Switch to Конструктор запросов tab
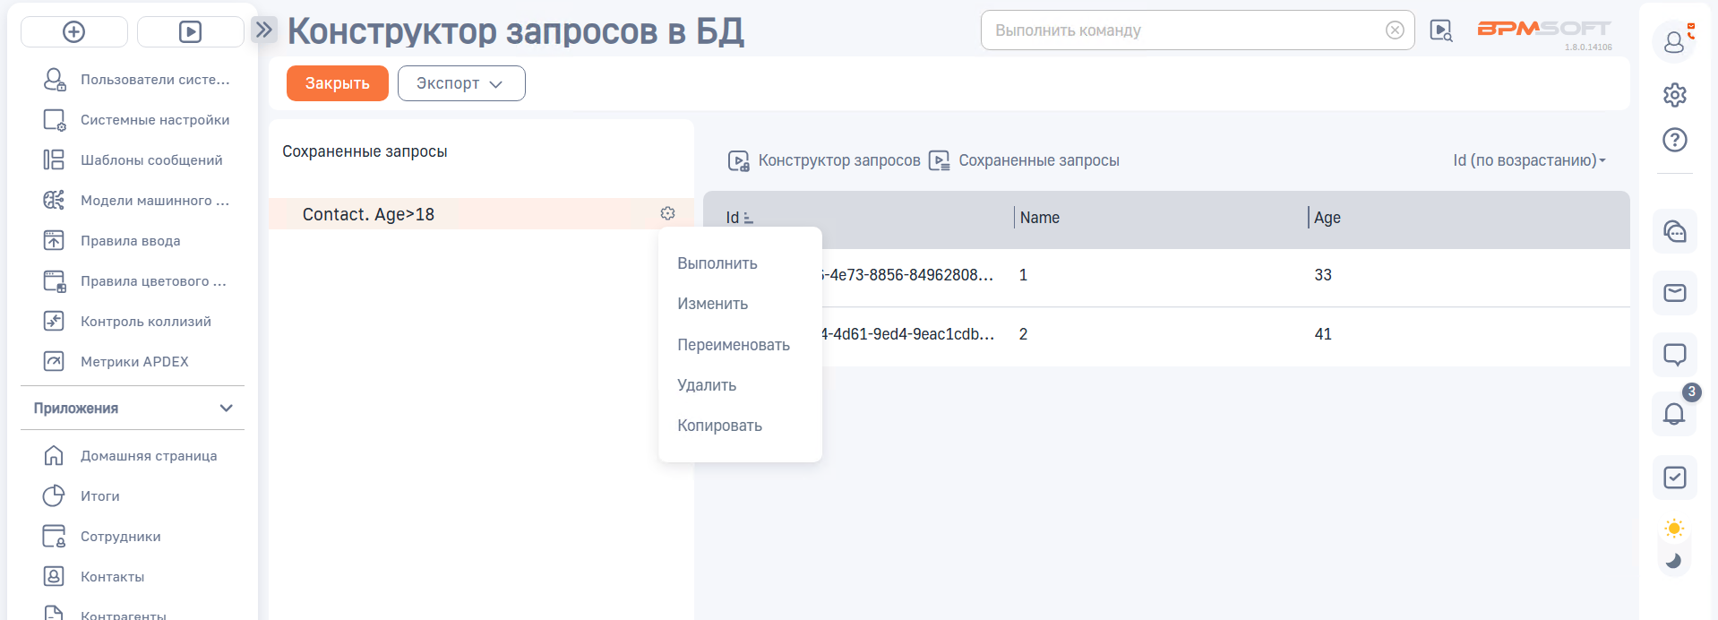This screenshot has width=1718, height=620. [x=824, y=160]
